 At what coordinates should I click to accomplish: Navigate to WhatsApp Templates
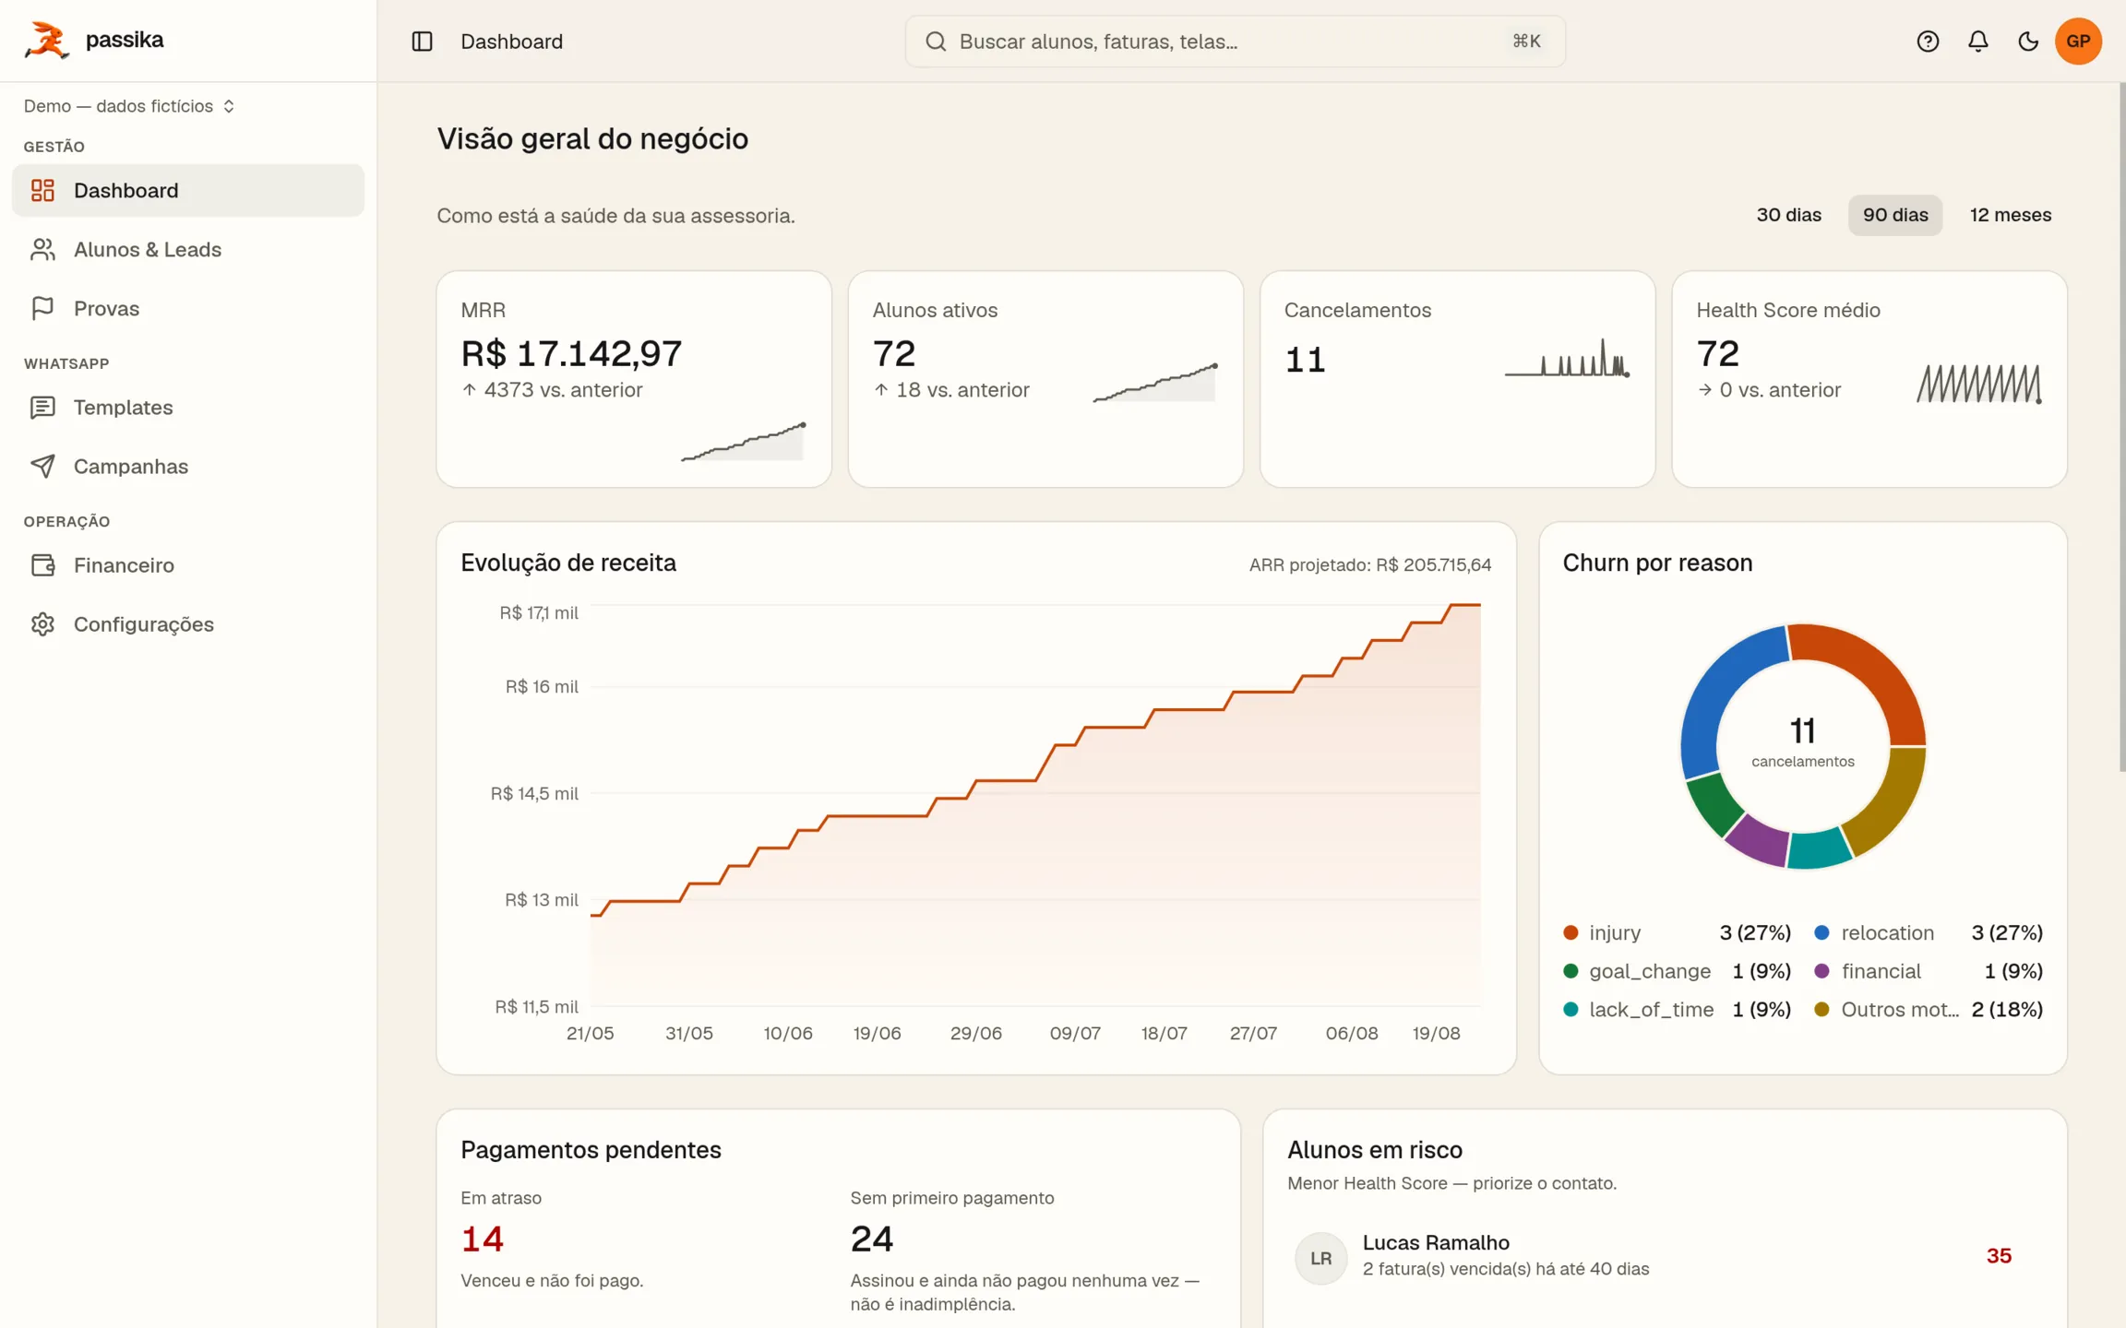pyautogui.click(x=188, y=407)
